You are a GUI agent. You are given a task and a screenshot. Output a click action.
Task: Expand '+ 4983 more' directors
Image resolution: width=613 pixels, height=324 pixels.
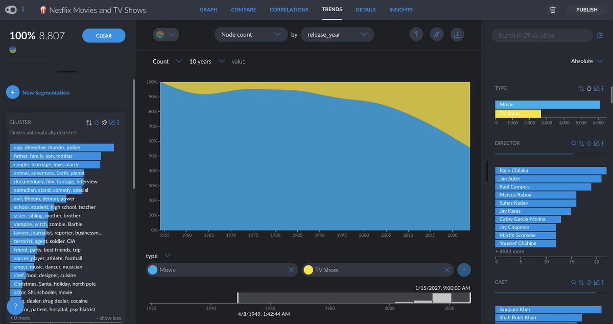[x=510, y=252]
